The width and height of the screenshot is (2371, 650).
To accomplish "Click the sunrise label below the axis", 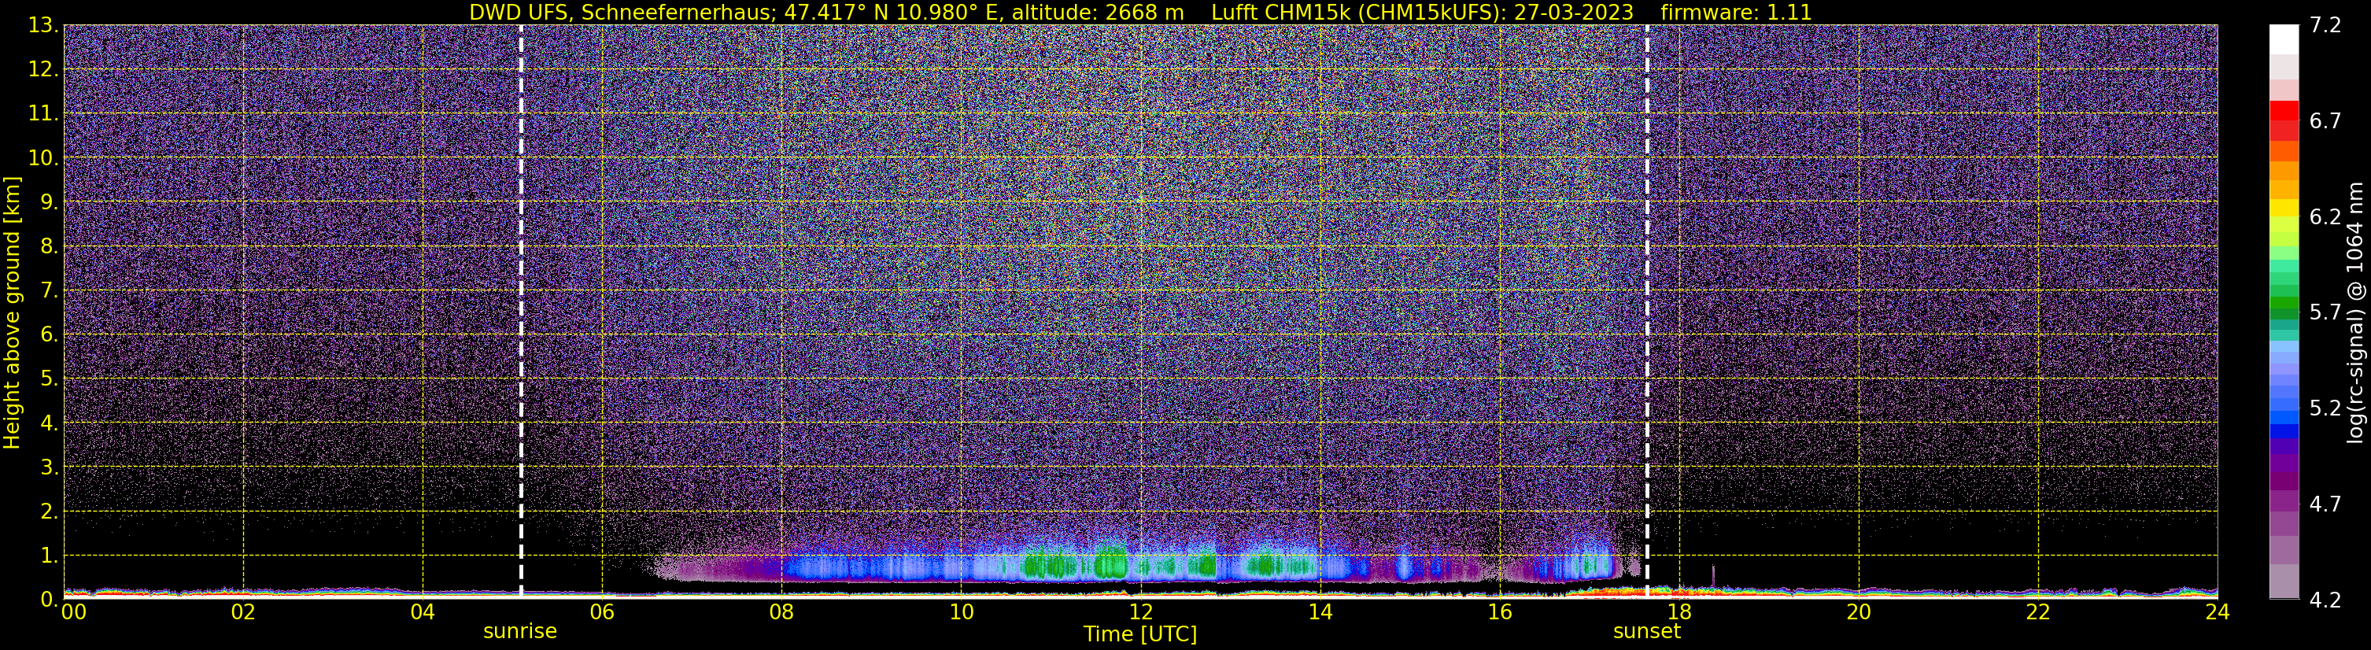I will [520, 632].
